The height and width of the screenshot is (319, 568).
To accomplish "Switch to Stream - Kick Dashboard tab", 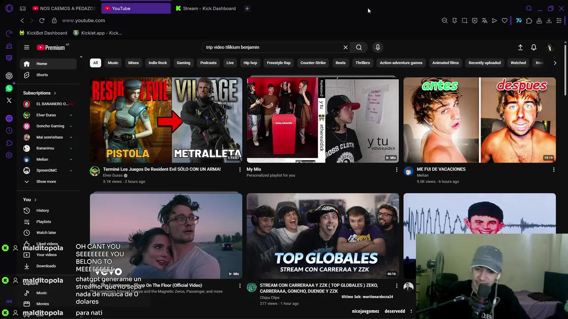I will pos(206,8).
